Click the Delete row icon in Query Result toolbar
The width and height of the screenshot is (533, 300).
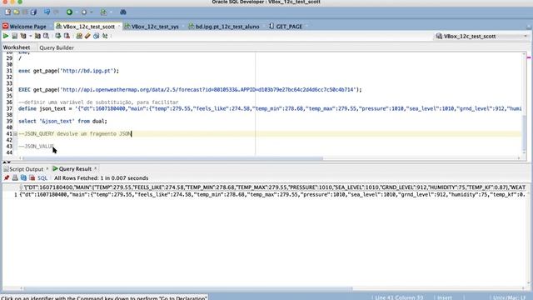coord(32,177)
